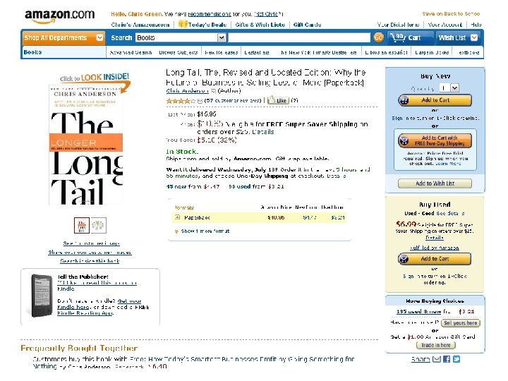Click into the main search text field

(299, 38)
